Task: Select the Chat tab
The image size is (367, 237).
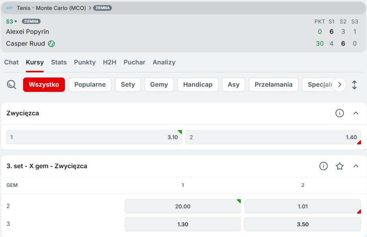Action: (x=12, y=62)
